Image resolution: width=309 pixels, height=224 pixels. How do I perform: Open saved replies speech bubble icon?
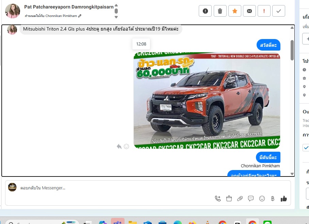tap(251, 199)
